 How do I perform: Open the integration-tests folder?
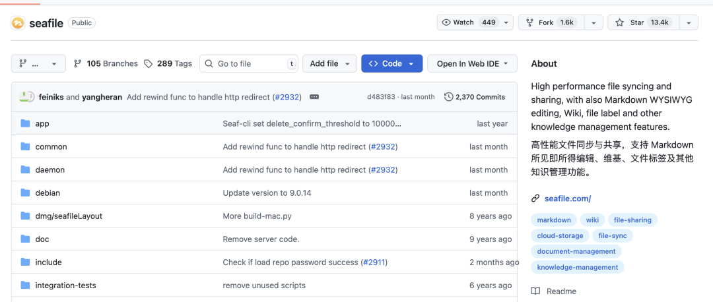pyautogui.click(x=66, y=286)
